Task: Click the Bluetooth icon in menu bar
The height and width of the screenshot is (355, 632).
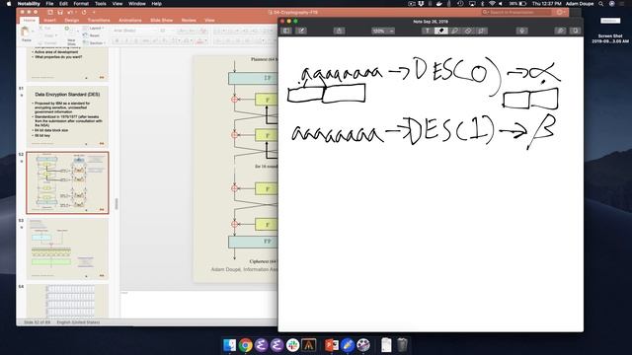Action: tap(482, 4)
